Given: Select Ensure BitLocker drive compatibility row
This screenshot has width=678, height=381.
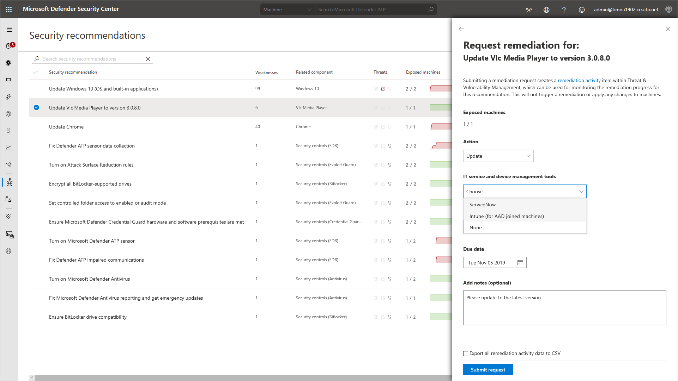Looking at the screenshot, I should pyautogui.click(x=240, y=317).
